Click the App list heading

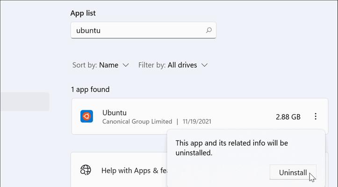[x=83, y=13]
